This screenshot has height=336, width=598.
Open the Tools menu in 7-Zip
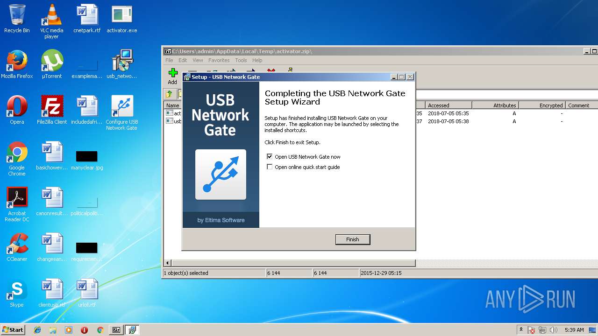(x=241, y=60)
